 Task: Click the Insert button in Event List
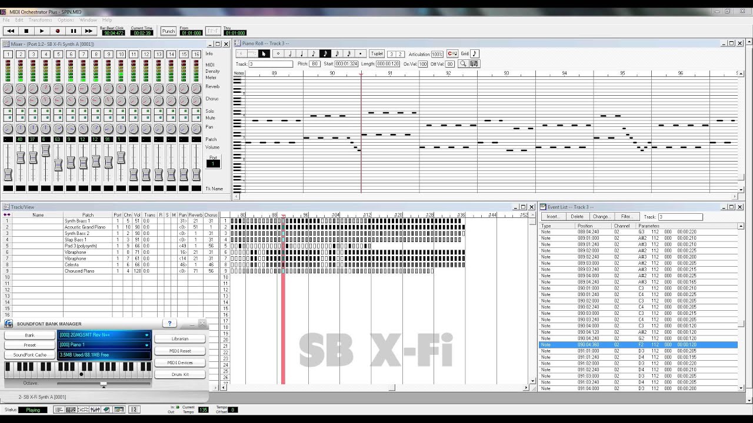pos(553,217)
